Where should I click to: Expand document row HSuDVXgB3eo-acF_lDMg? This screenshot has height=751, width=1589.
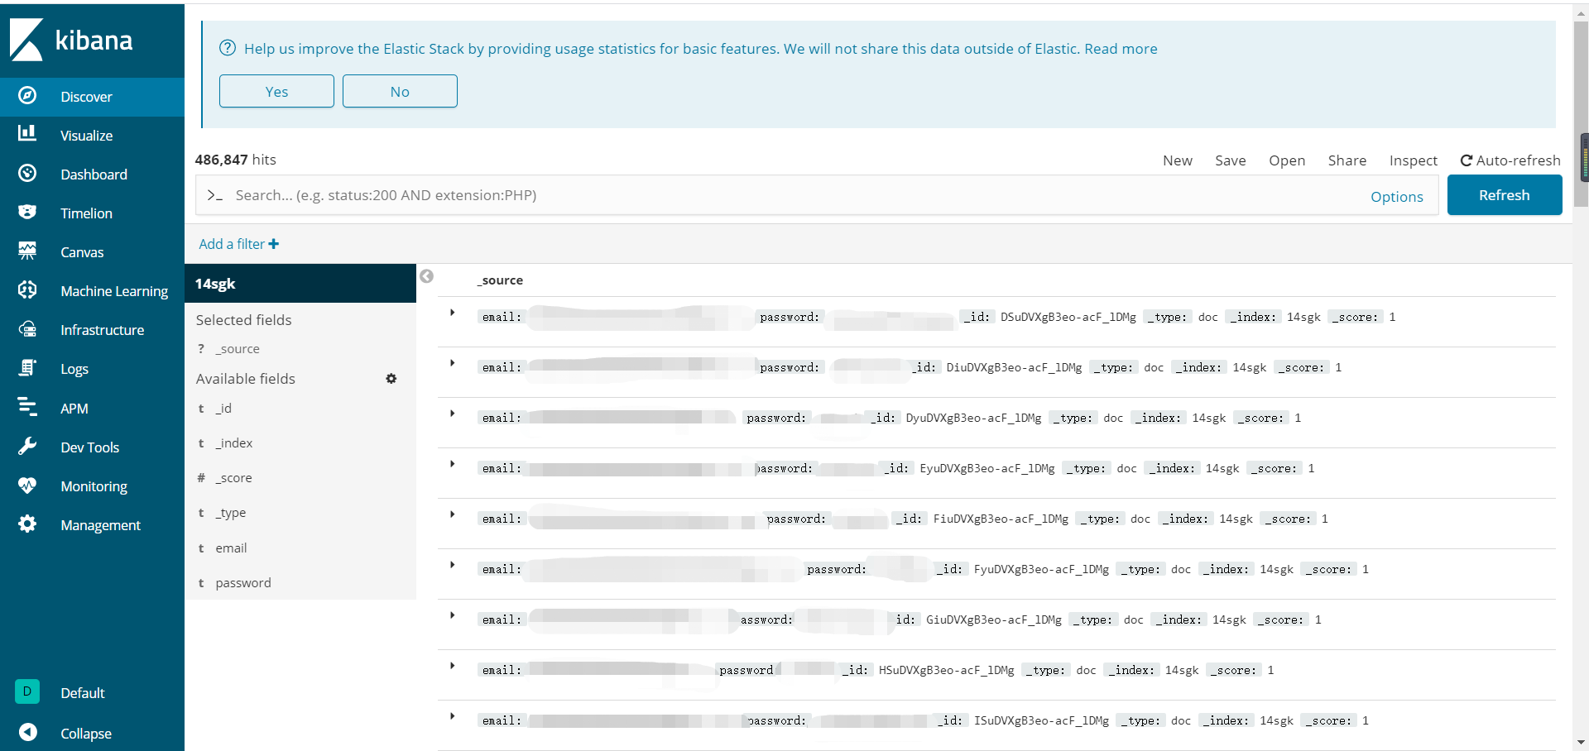point(453,666)
